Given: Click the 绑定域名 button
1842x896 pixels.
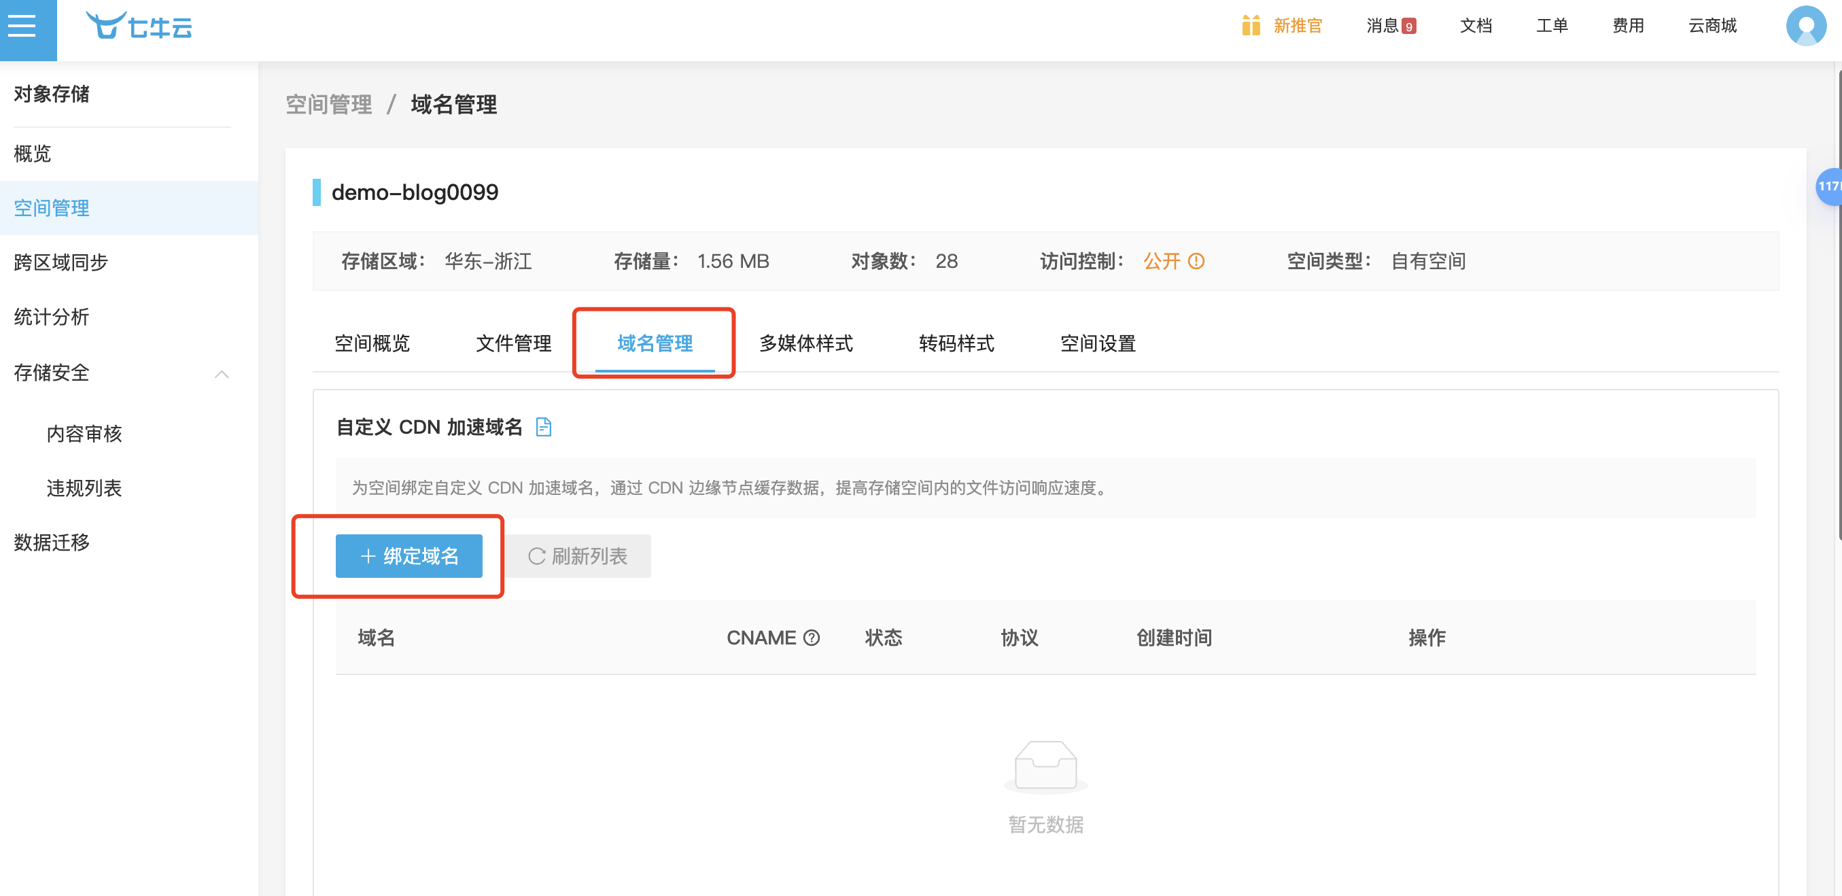Looking at the screenshot, I should [x=409, y=555].
